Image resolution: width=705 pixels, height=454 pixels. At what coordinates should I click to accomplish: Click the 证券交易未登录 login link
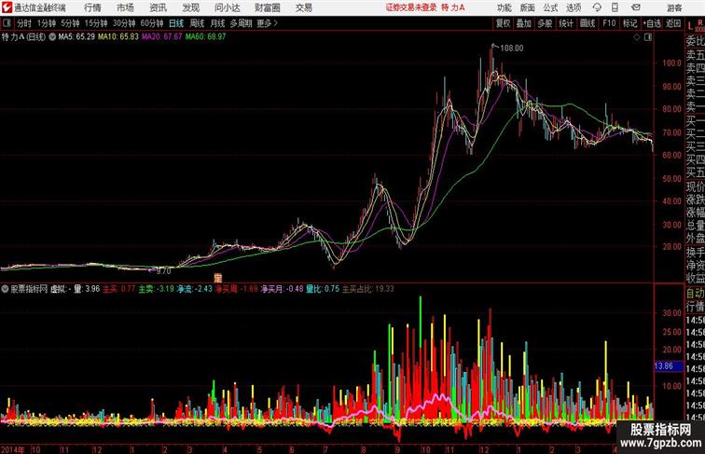(411, 7)
